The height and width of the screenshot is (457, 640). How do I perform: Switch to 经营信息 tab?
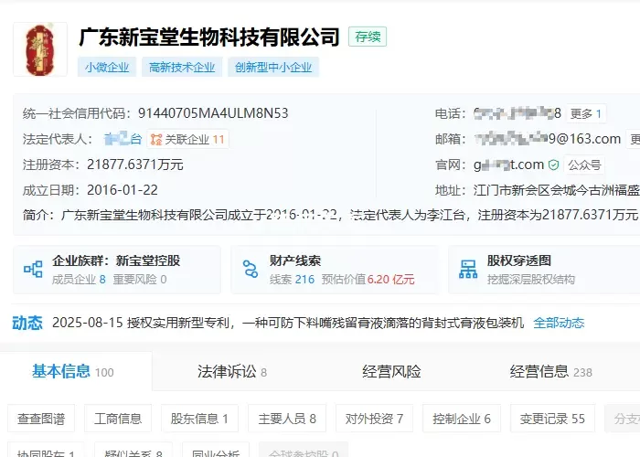pos(551,372)
